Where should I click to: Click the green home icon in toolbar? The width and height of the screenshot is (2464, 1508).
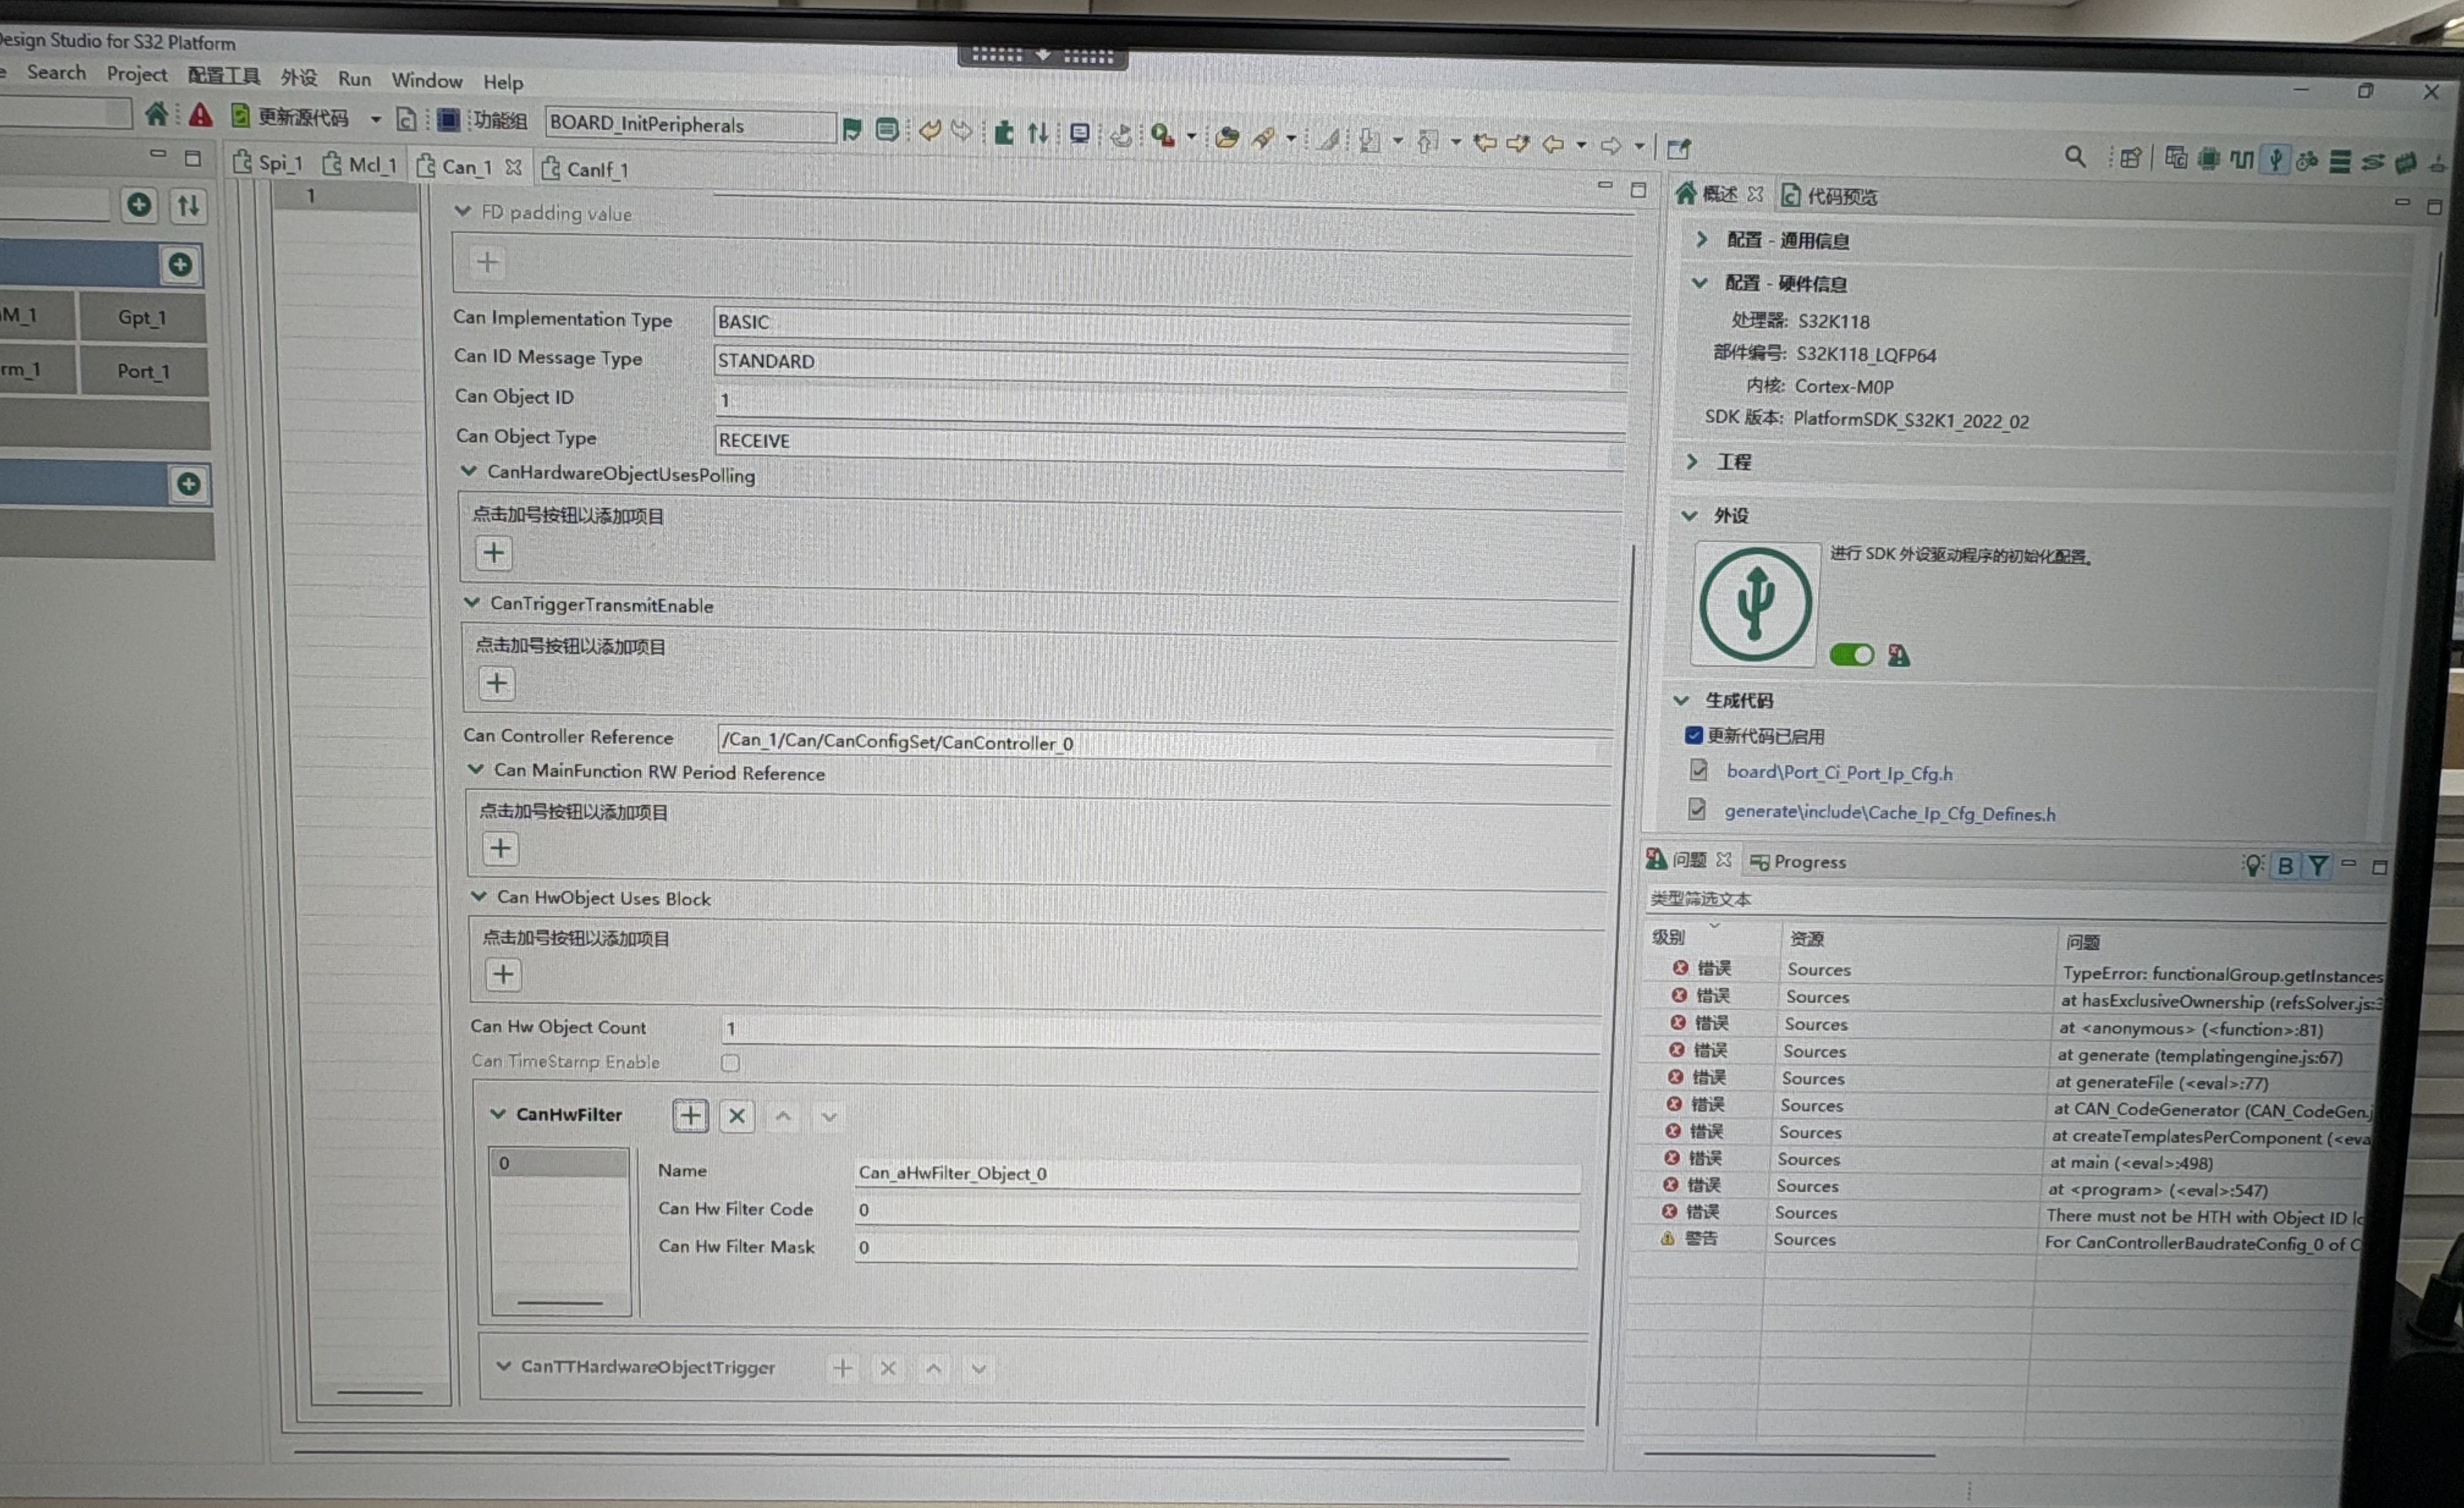156,114
